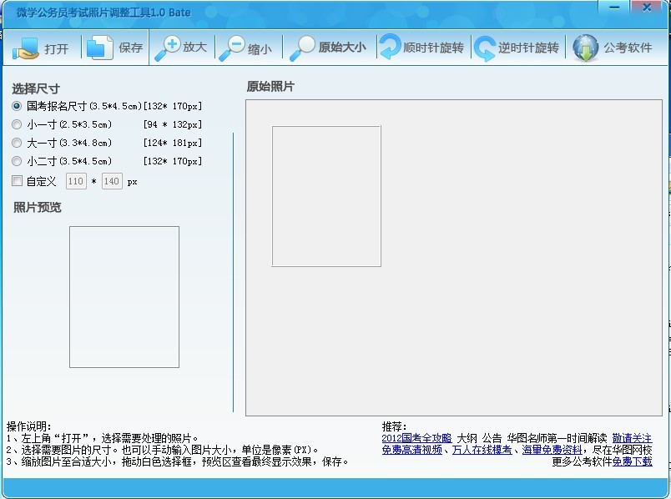
Task: Minimize the window
Action: click(614, 7)
